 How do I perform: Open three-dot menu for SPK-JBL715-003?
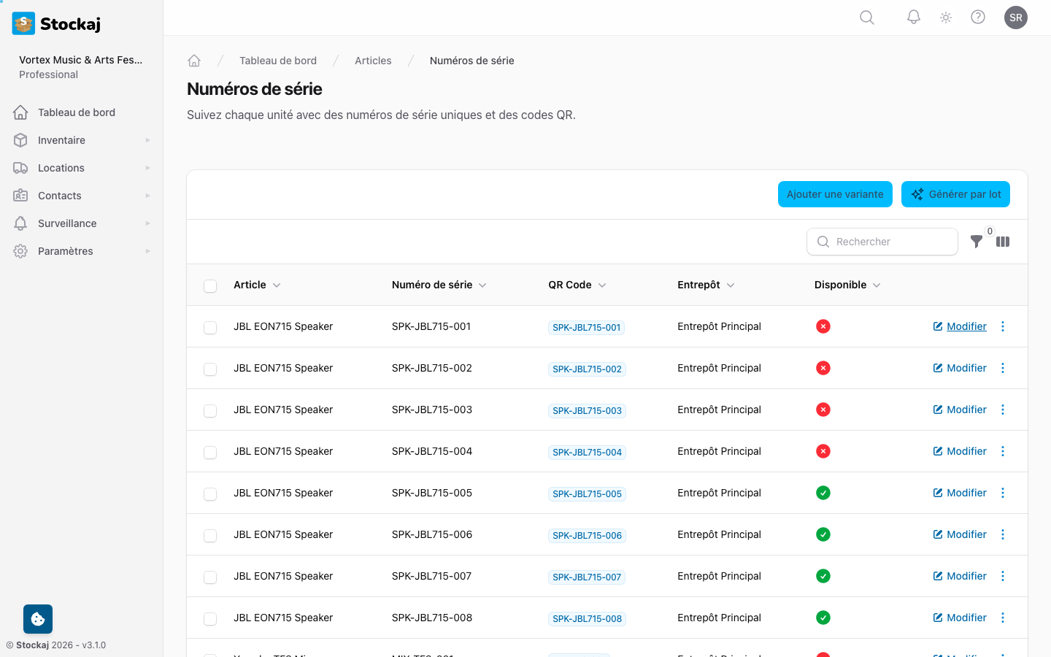coord(1003,410)
